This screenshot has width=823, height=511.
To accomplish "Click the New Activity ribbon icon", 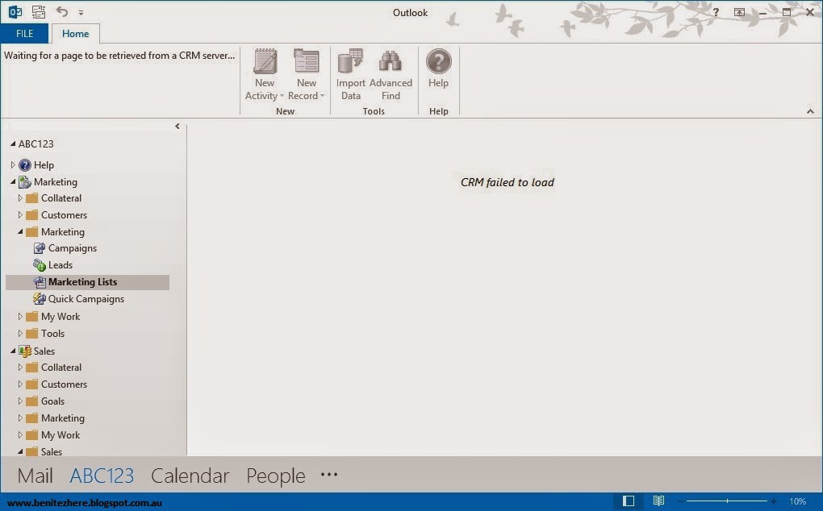I will pyautogui.click(x=265, y=62).
